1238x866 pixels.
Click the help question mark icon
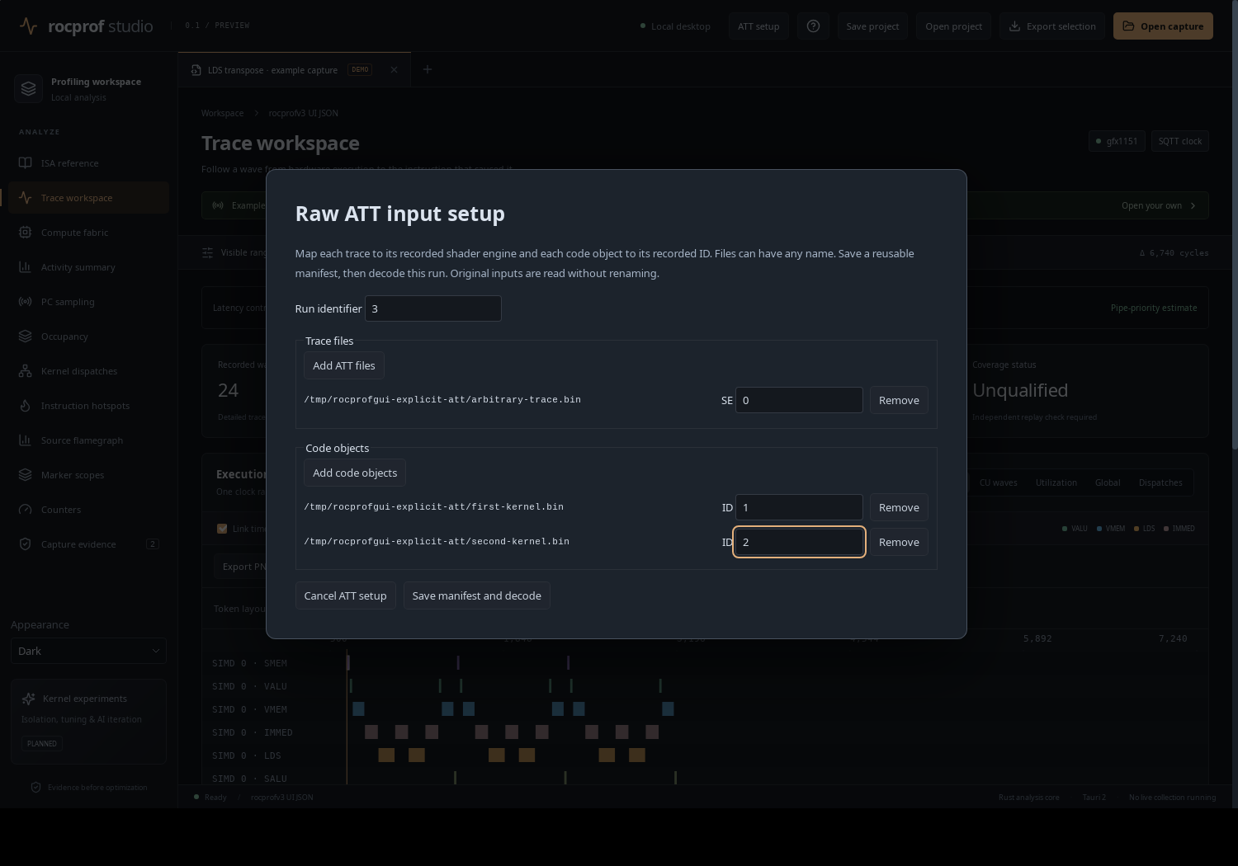813,26
